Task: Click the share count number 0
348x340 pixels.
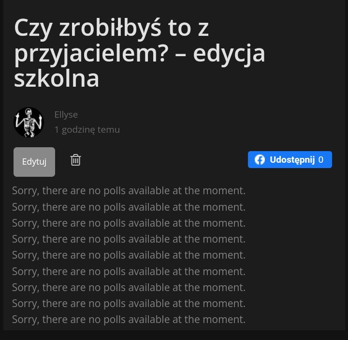Action: (x=321, y=160)
